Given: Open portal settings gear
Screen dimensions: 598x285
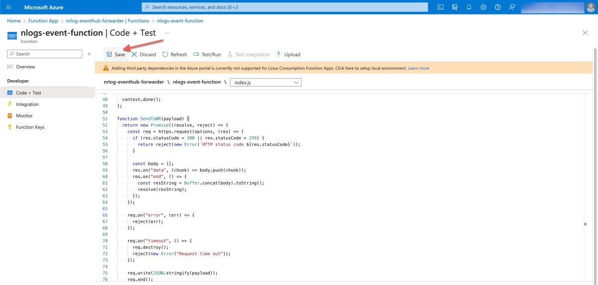Looking at the screenshot, I should pos(483,7).
